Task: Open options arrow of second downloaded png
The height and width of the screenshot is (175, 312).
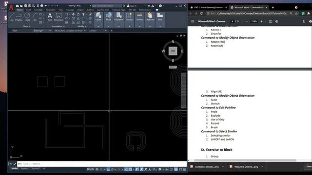Action: click(262, 167)
